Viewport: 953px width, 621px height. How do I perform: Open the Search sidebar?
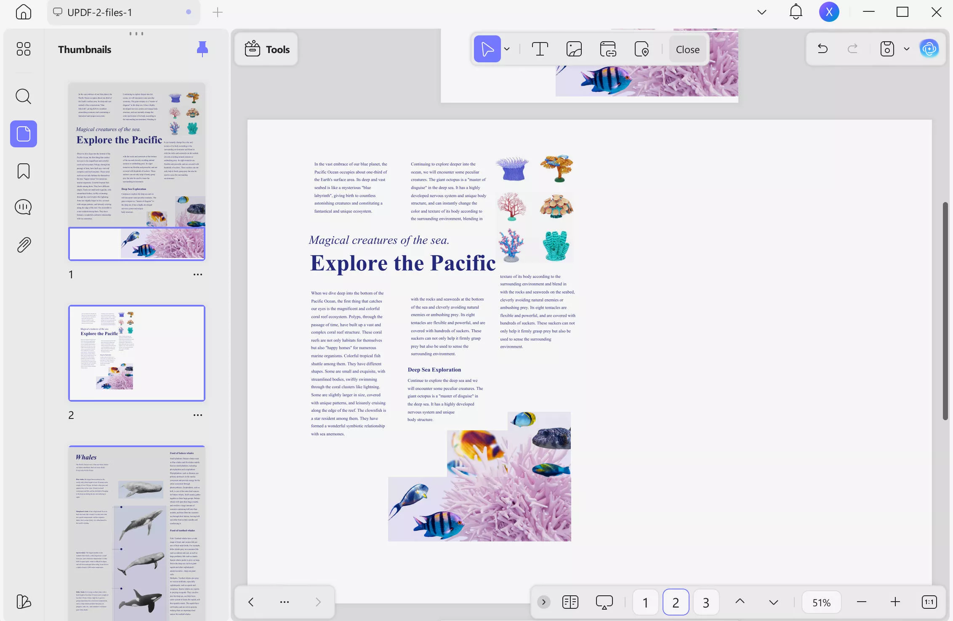23,96
